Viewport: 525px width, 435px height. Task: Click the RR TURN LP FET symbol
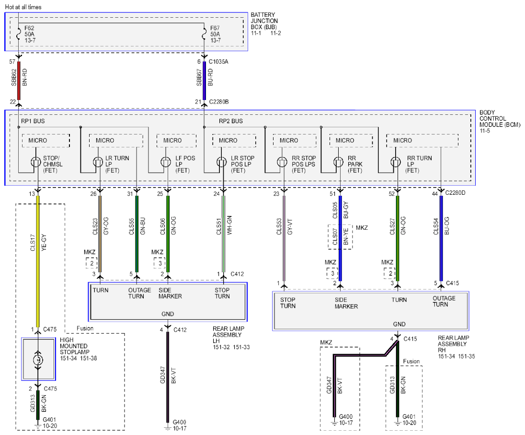click(x=396, y=163)
